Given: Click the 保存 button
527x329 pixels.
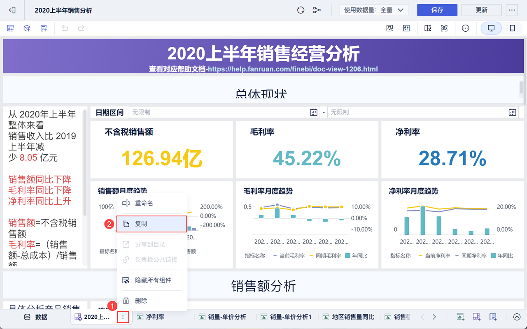Looking at the screenshot, I should [x=437, y=10].
